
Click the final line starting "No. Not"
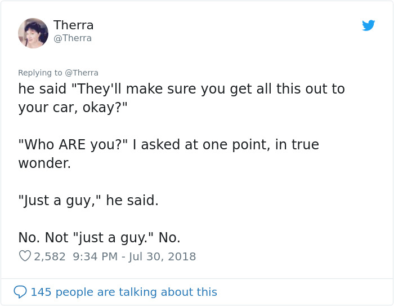pyautogui.click(x=99, y=237)
